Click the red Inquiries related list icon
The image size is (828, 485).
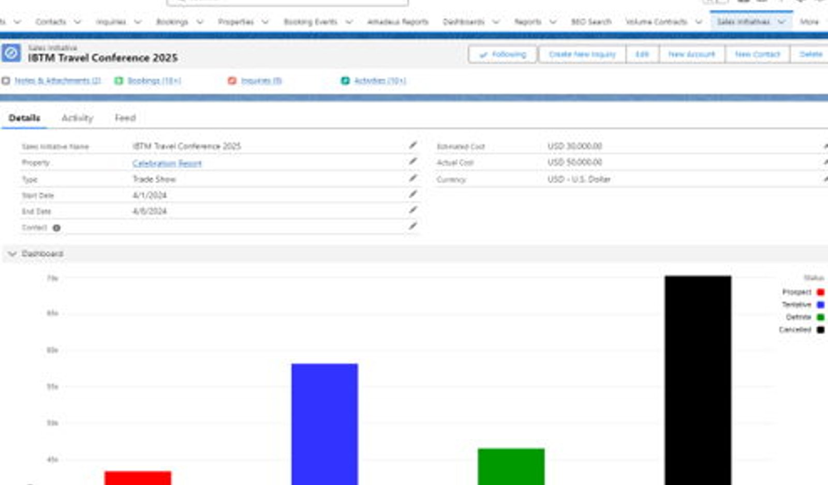(x=232, y=81)
